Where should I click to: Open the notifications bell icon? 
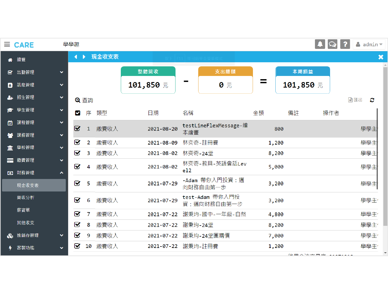(320, 44)
